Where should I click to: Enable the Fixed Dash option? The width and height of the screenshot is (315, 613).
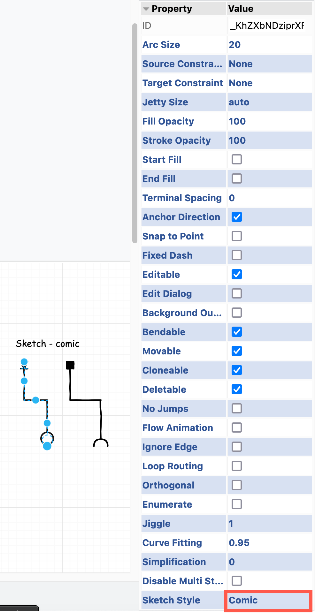pyautogui.click(x=236, y=255)
